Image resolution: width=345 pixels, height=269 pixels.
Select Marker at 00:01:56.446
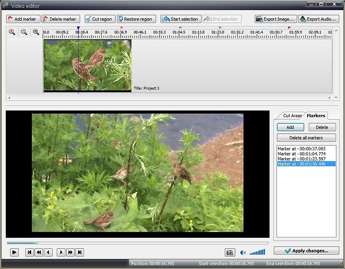[306, 164]
